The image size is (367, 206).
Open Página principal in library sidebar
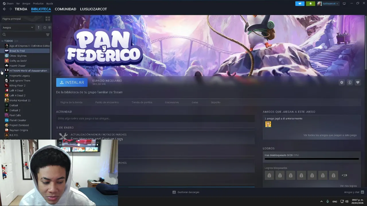(22, 19)
